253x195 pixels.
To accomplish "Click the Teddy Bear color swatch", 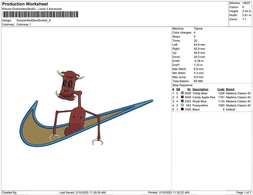I will 182,93.
